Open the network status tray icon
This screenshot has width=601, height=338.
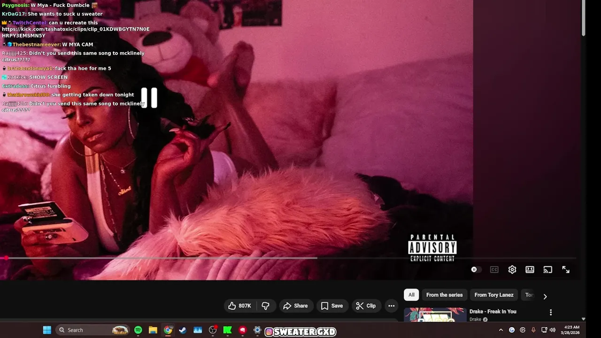tap(544, 330)
